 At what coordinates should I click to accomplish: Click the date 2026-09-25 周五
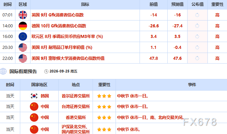[x=63, y=71]
